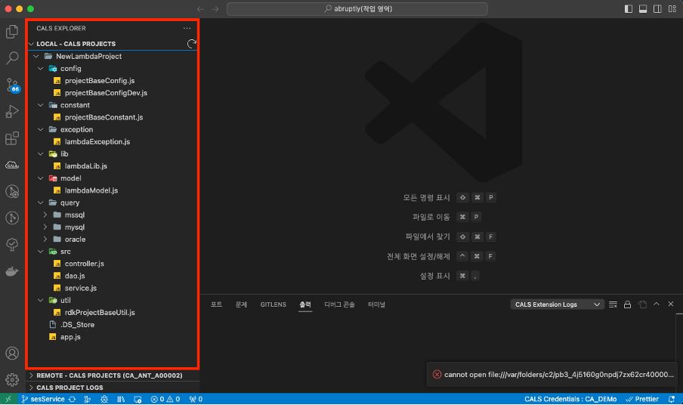Image resolution: width=683 pixels, height=405 pixels.
Task: Open the Run and Debug view
Action: 12,112
